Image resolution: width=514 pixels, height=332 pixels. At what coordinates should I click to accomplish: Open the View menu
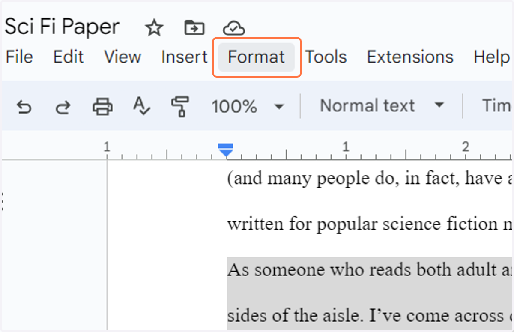pos(123,57)
